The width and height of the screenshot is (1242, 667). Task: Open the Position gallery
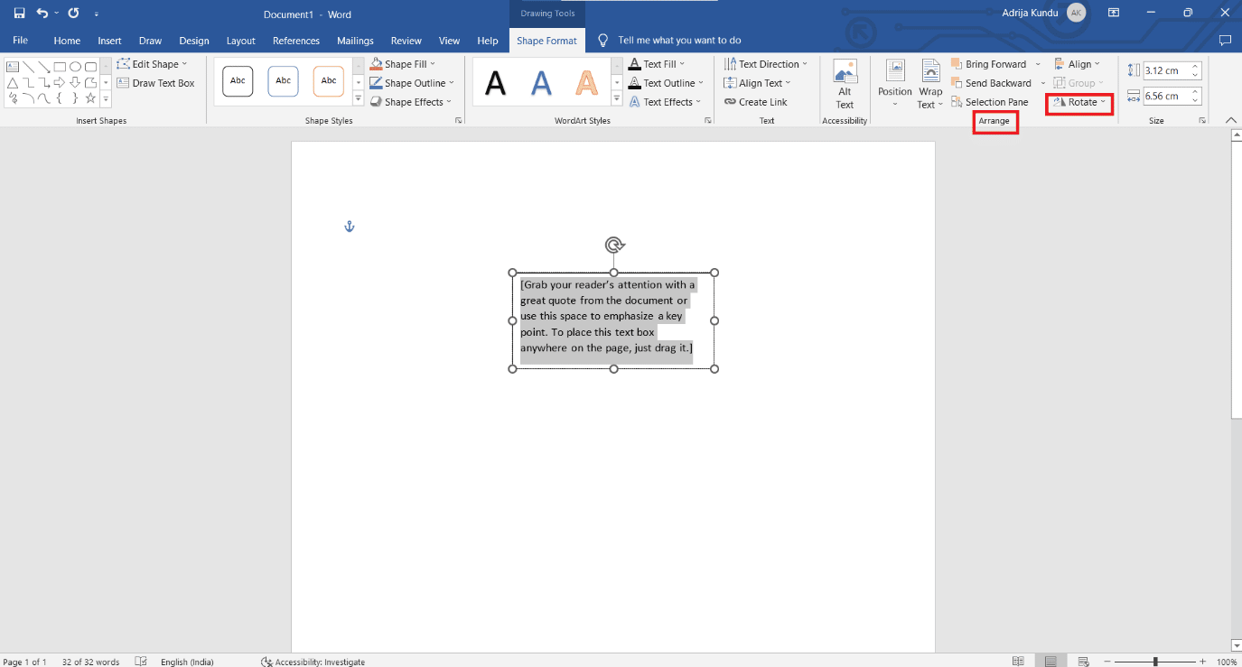point(894,83)
